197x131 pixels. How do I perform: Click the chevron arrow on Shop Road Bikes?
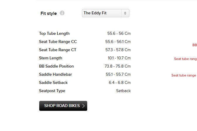(x=83, y=106)
